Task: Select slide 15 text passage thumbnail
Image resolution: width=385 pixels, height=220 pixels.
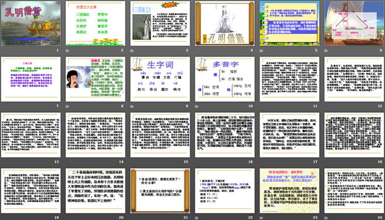Action: (x=160, y=135)
